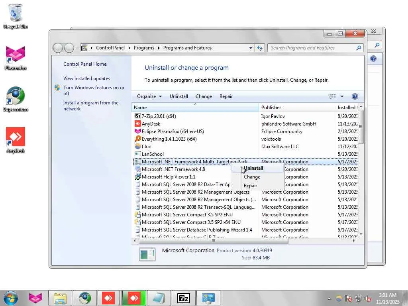Click Change in the toolbar
The image size is (408, 306).
[204, 96]
